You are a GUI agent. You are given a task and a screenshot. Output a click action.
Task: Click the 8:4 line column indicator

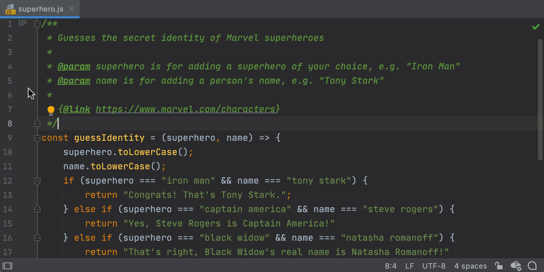pos(391,266)
